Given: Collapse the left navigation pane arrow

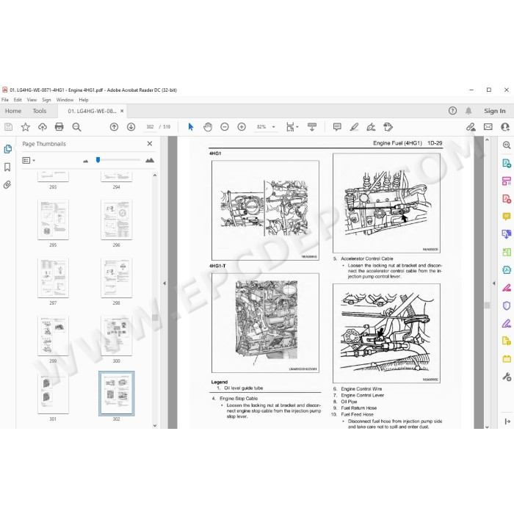Looking at the screenshot, I should click(164, 283).
